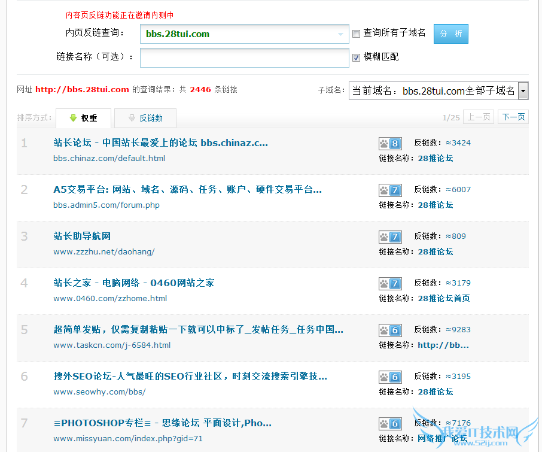Click 反链数 ≈9283 value
This screenshot has height=452, width=542.
(x=458, y=330)
